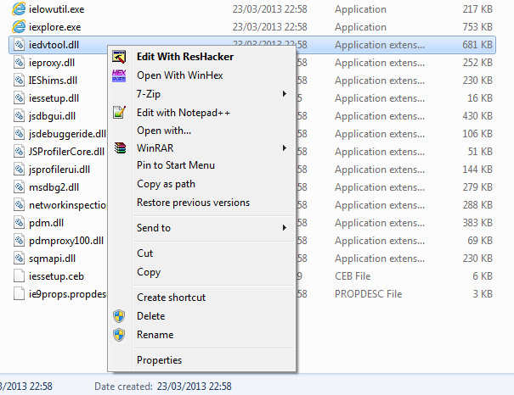Click the DLL file icon of JSProfilerCore.dll

click(19, 152)
